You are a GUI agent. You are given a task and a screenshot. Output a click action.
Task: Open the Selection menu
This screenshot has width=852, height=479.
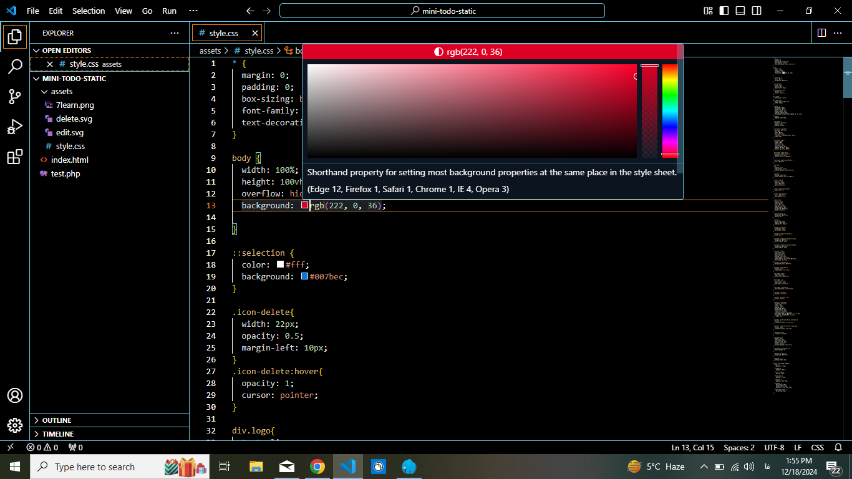pos(89,11)
